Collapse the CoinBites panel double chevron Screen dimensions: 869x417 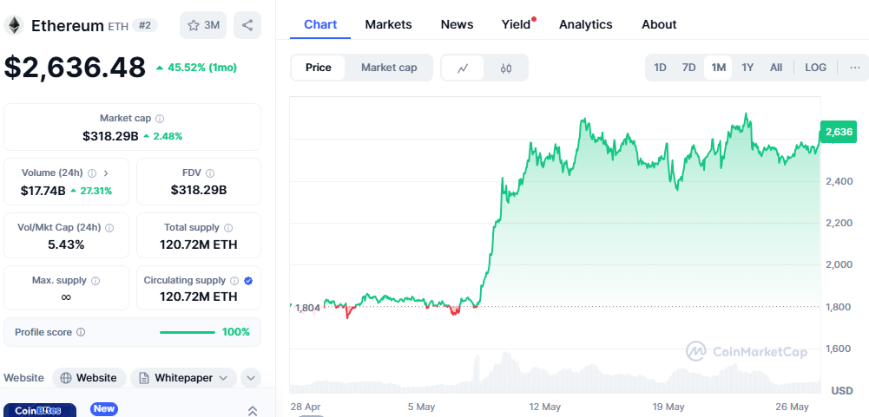click(x=252, y=410)
